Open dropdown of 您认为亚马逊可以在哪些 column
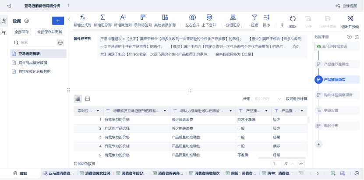 [230, 111]
